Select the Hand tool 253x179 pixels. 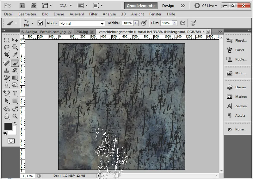pyautogui.click(x=6, y=116)
